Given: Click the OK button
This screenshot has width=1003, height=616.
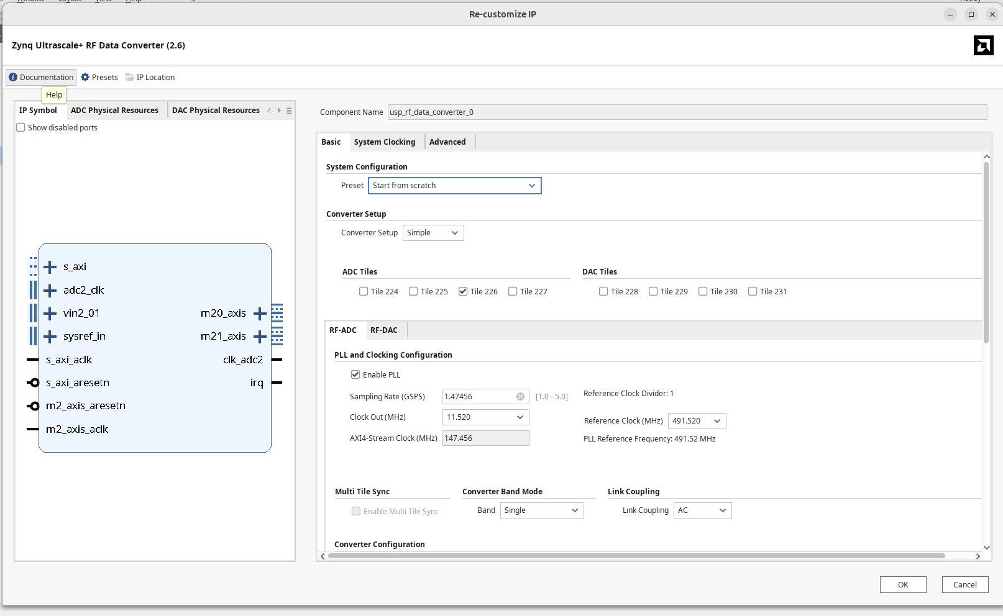Looking at the screenshot, I should pos(902,585).
